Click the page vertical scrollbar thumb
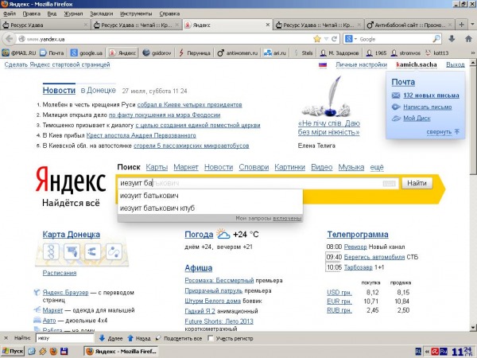Screen dimensions: 477x358 (473, 121)
